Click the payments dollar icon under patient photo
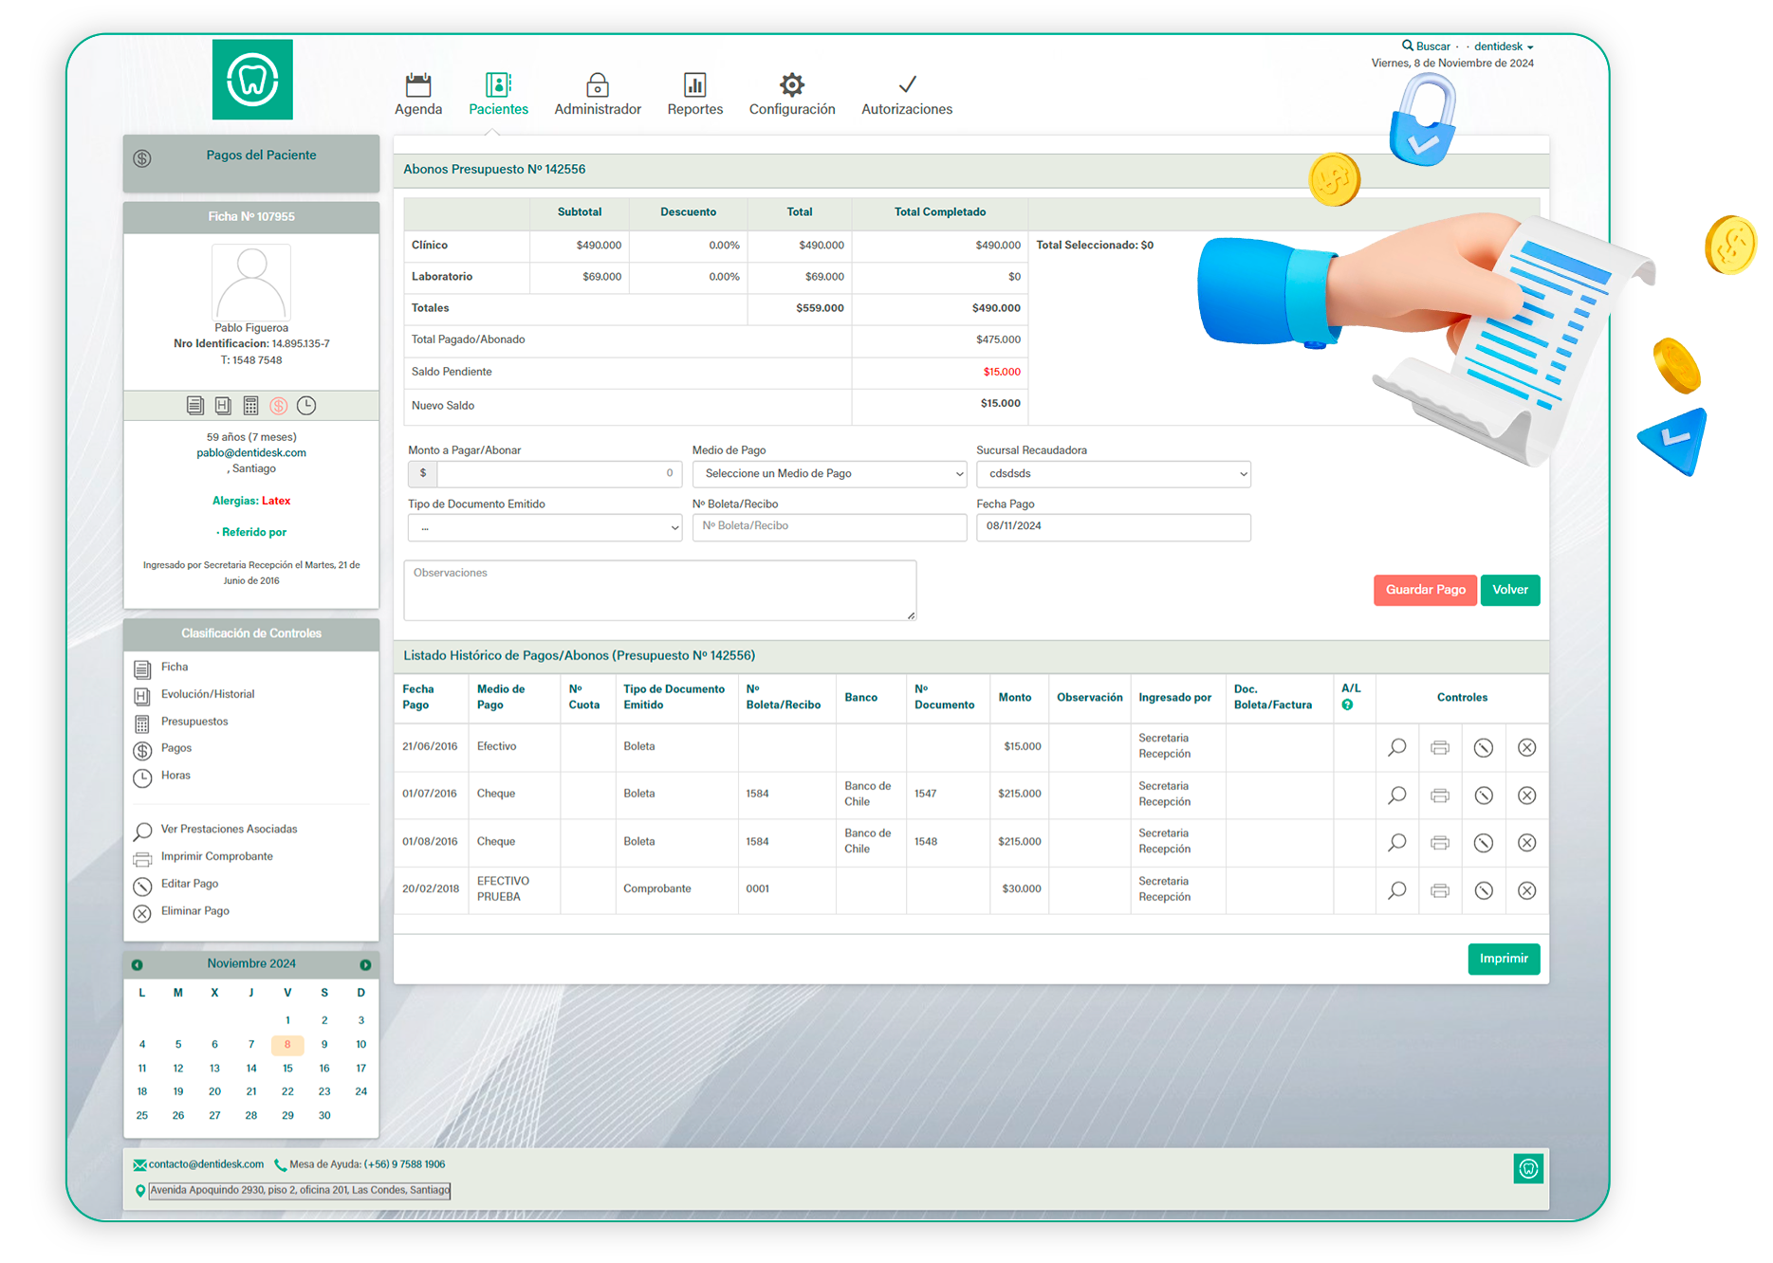The image size is (1773, 1263). [x=278, y=406]
